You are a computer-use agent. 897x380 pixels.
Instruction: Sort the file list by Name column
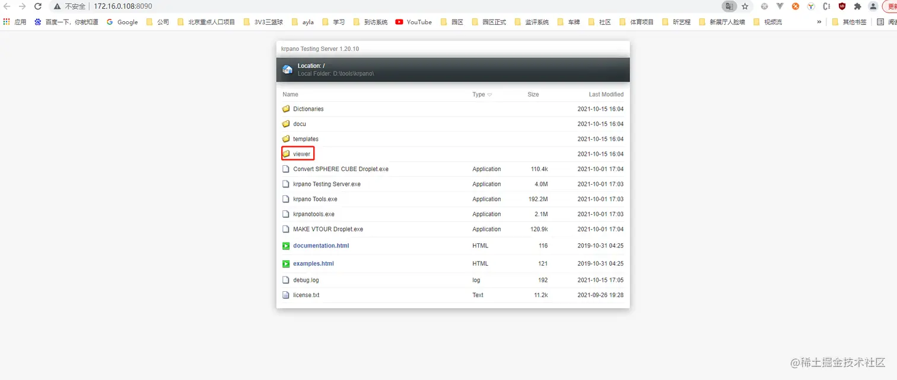click(290, 94)
